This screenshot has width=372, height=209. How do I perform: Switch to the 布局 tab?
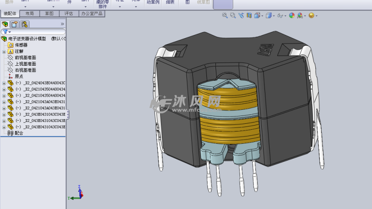tap(29, 14)
